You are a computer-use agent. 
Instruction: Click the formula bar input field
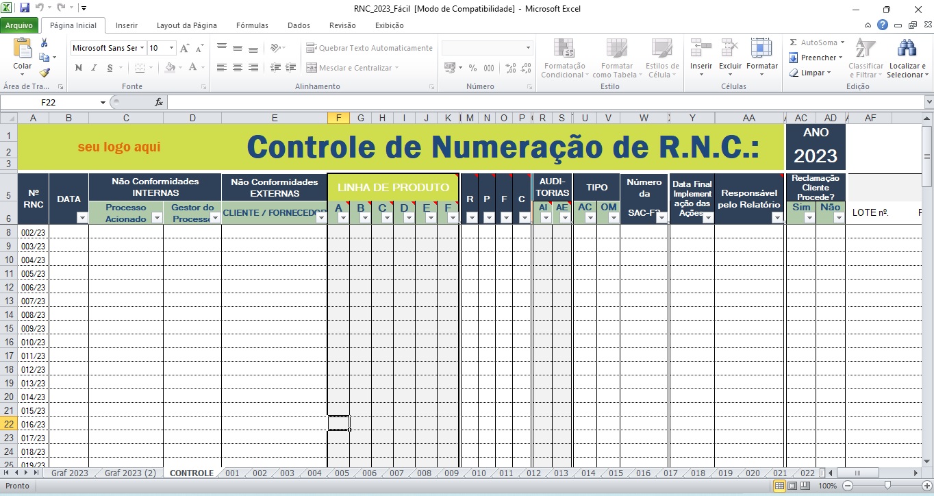(541, 102)
